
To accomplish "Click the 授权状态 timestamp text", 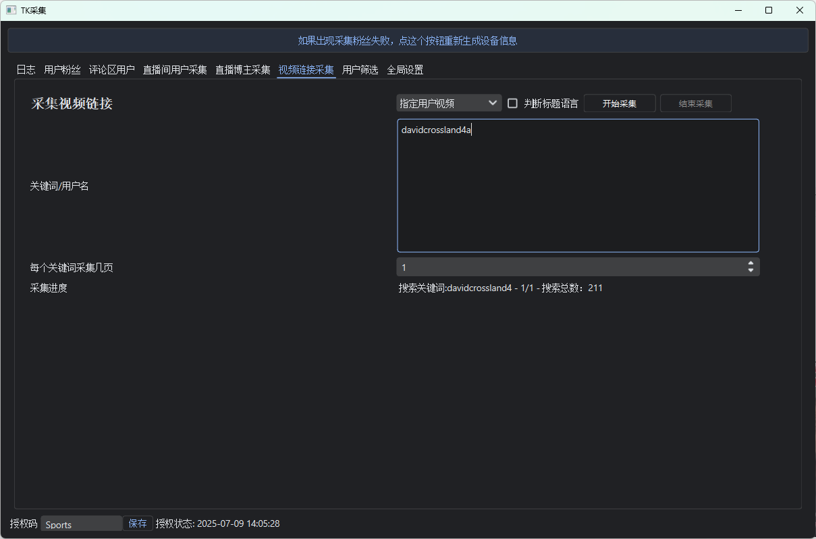I will pos(217,523).
